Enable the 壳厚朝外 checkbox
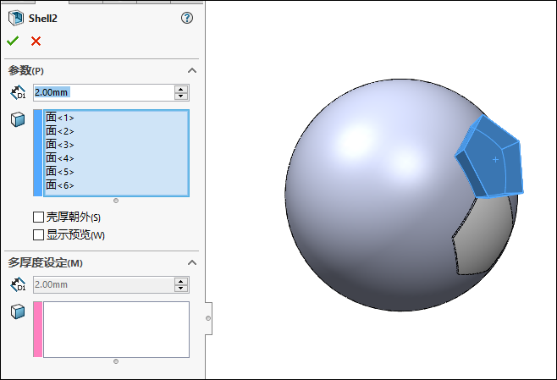Image resolution: width=557 pixels, height=380 pixels. (38, 217)
